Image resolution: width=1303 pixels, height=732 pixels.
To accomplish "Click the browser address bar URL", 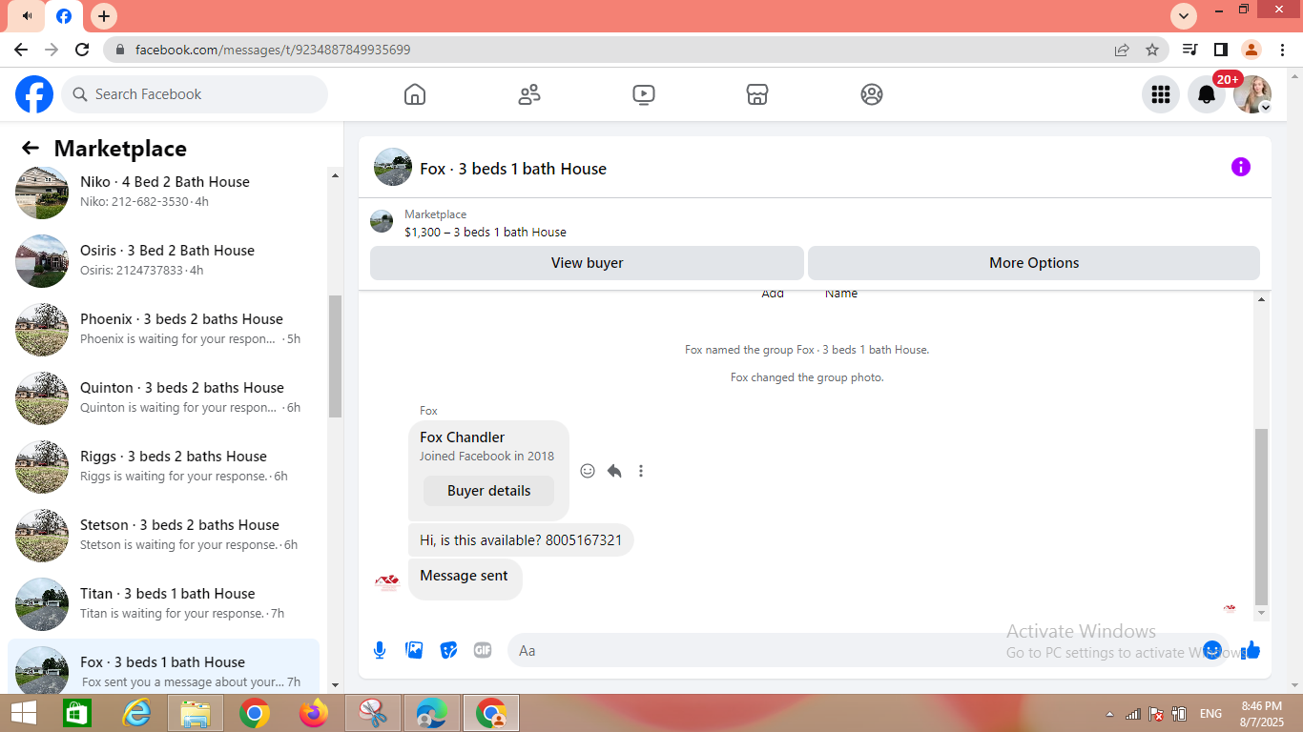I will pyautogui.click(x=273, y=50).
